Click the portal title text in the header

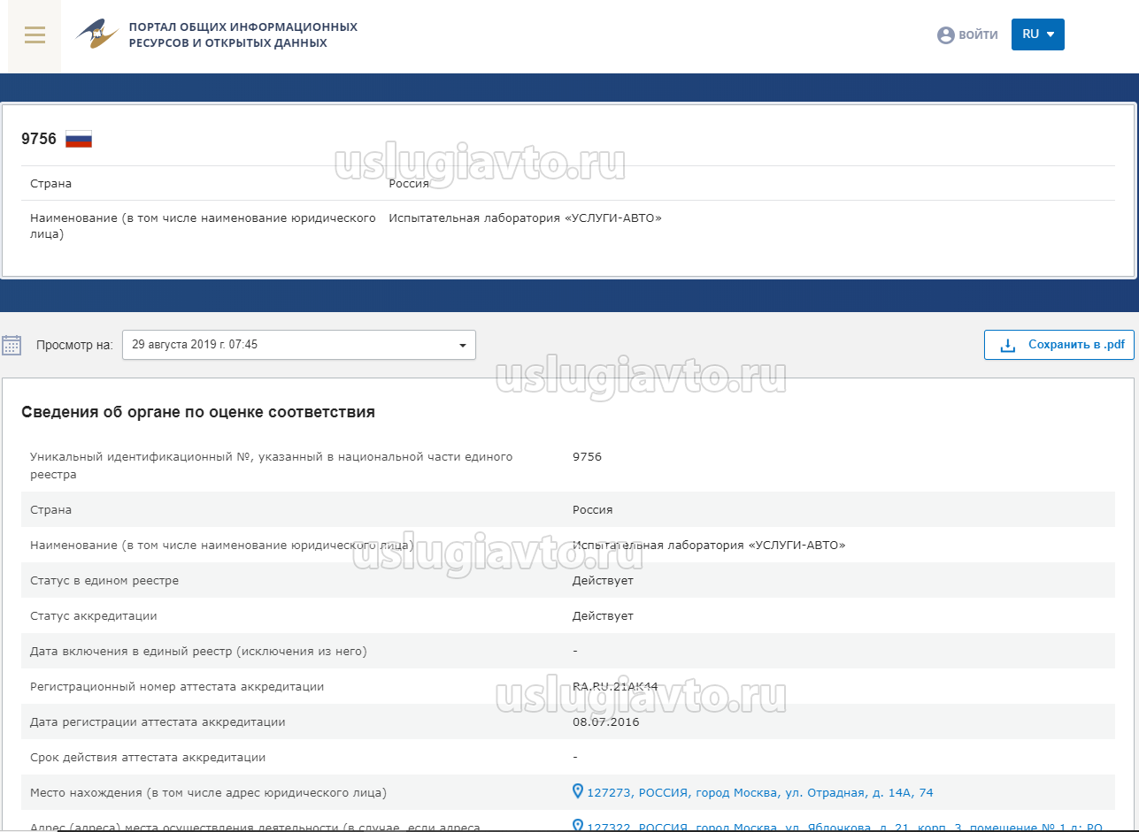pyautogui.click(x=242, y=35)
